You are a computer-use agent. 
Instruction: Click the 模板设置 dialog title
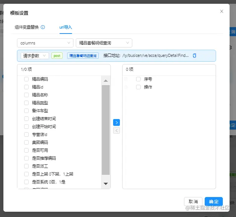click(19, 13)
